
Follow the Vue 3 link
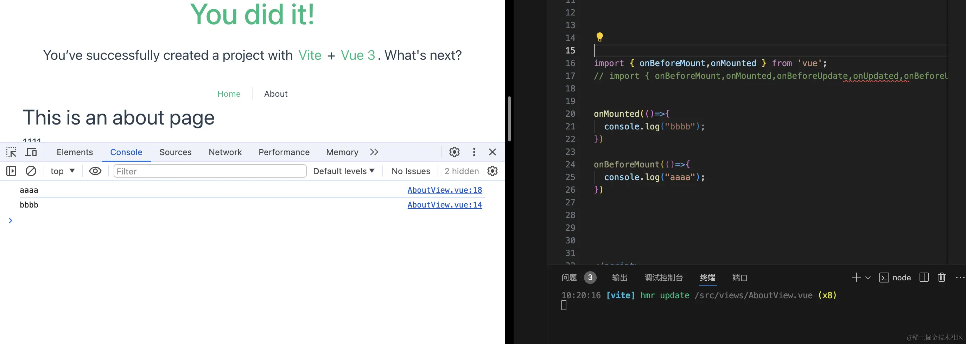coord(358,55)
